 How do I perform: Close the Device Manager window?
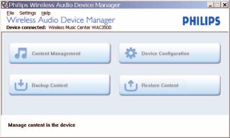pyautogui.click(x=225, y=5)
